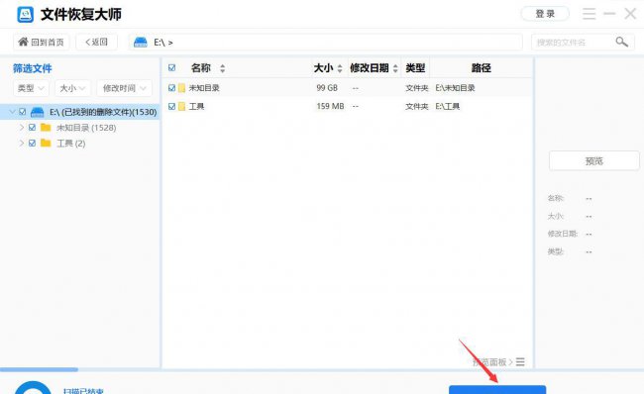The image size is (644, 394).
Task: Open the 修改时间 filter dropdown
Action: click(x=125, y=88)
